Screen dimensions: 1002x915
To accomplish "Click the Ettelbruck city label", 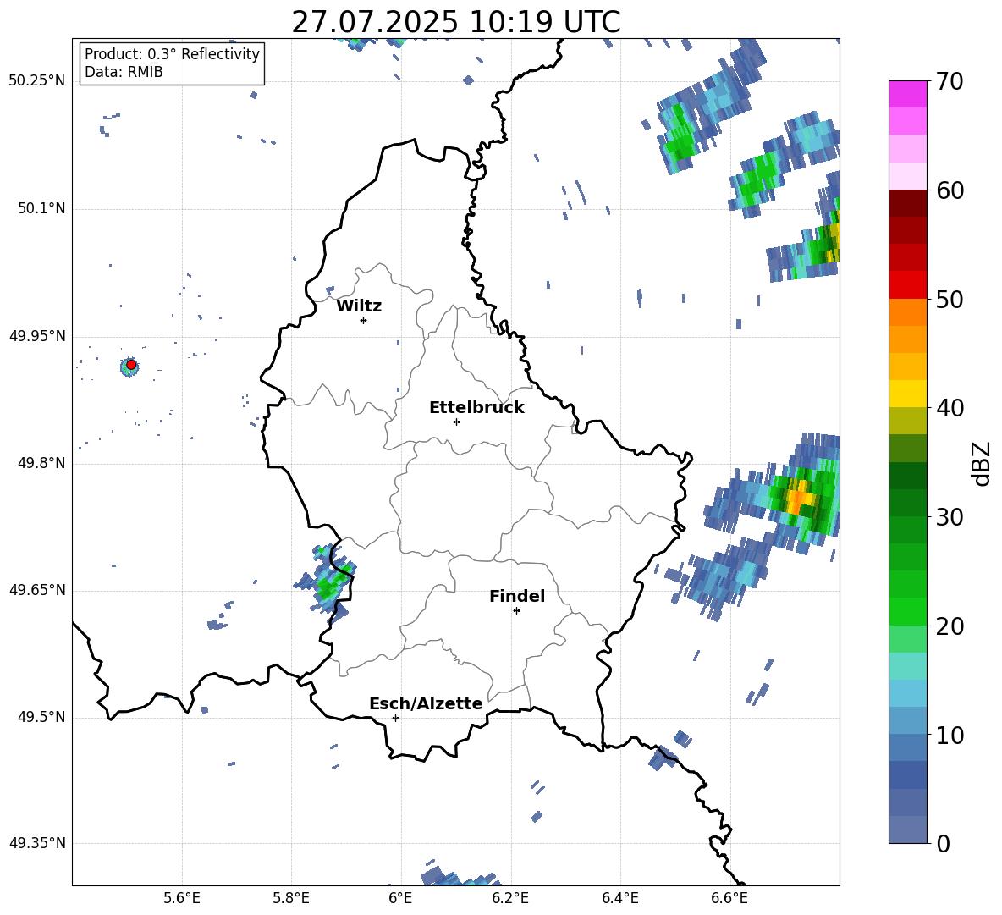I will point(476,408).
